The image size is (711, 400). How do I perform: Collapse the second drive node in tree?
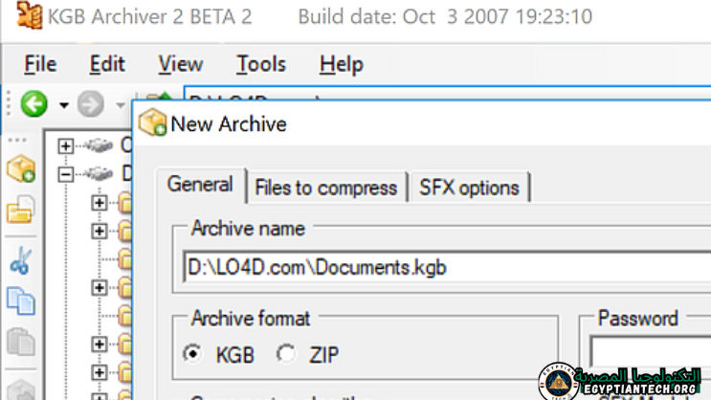coord(66,174)
